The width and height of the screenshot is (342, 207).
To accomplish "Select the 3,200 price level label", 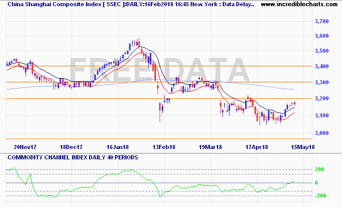I will pos(322,99).
